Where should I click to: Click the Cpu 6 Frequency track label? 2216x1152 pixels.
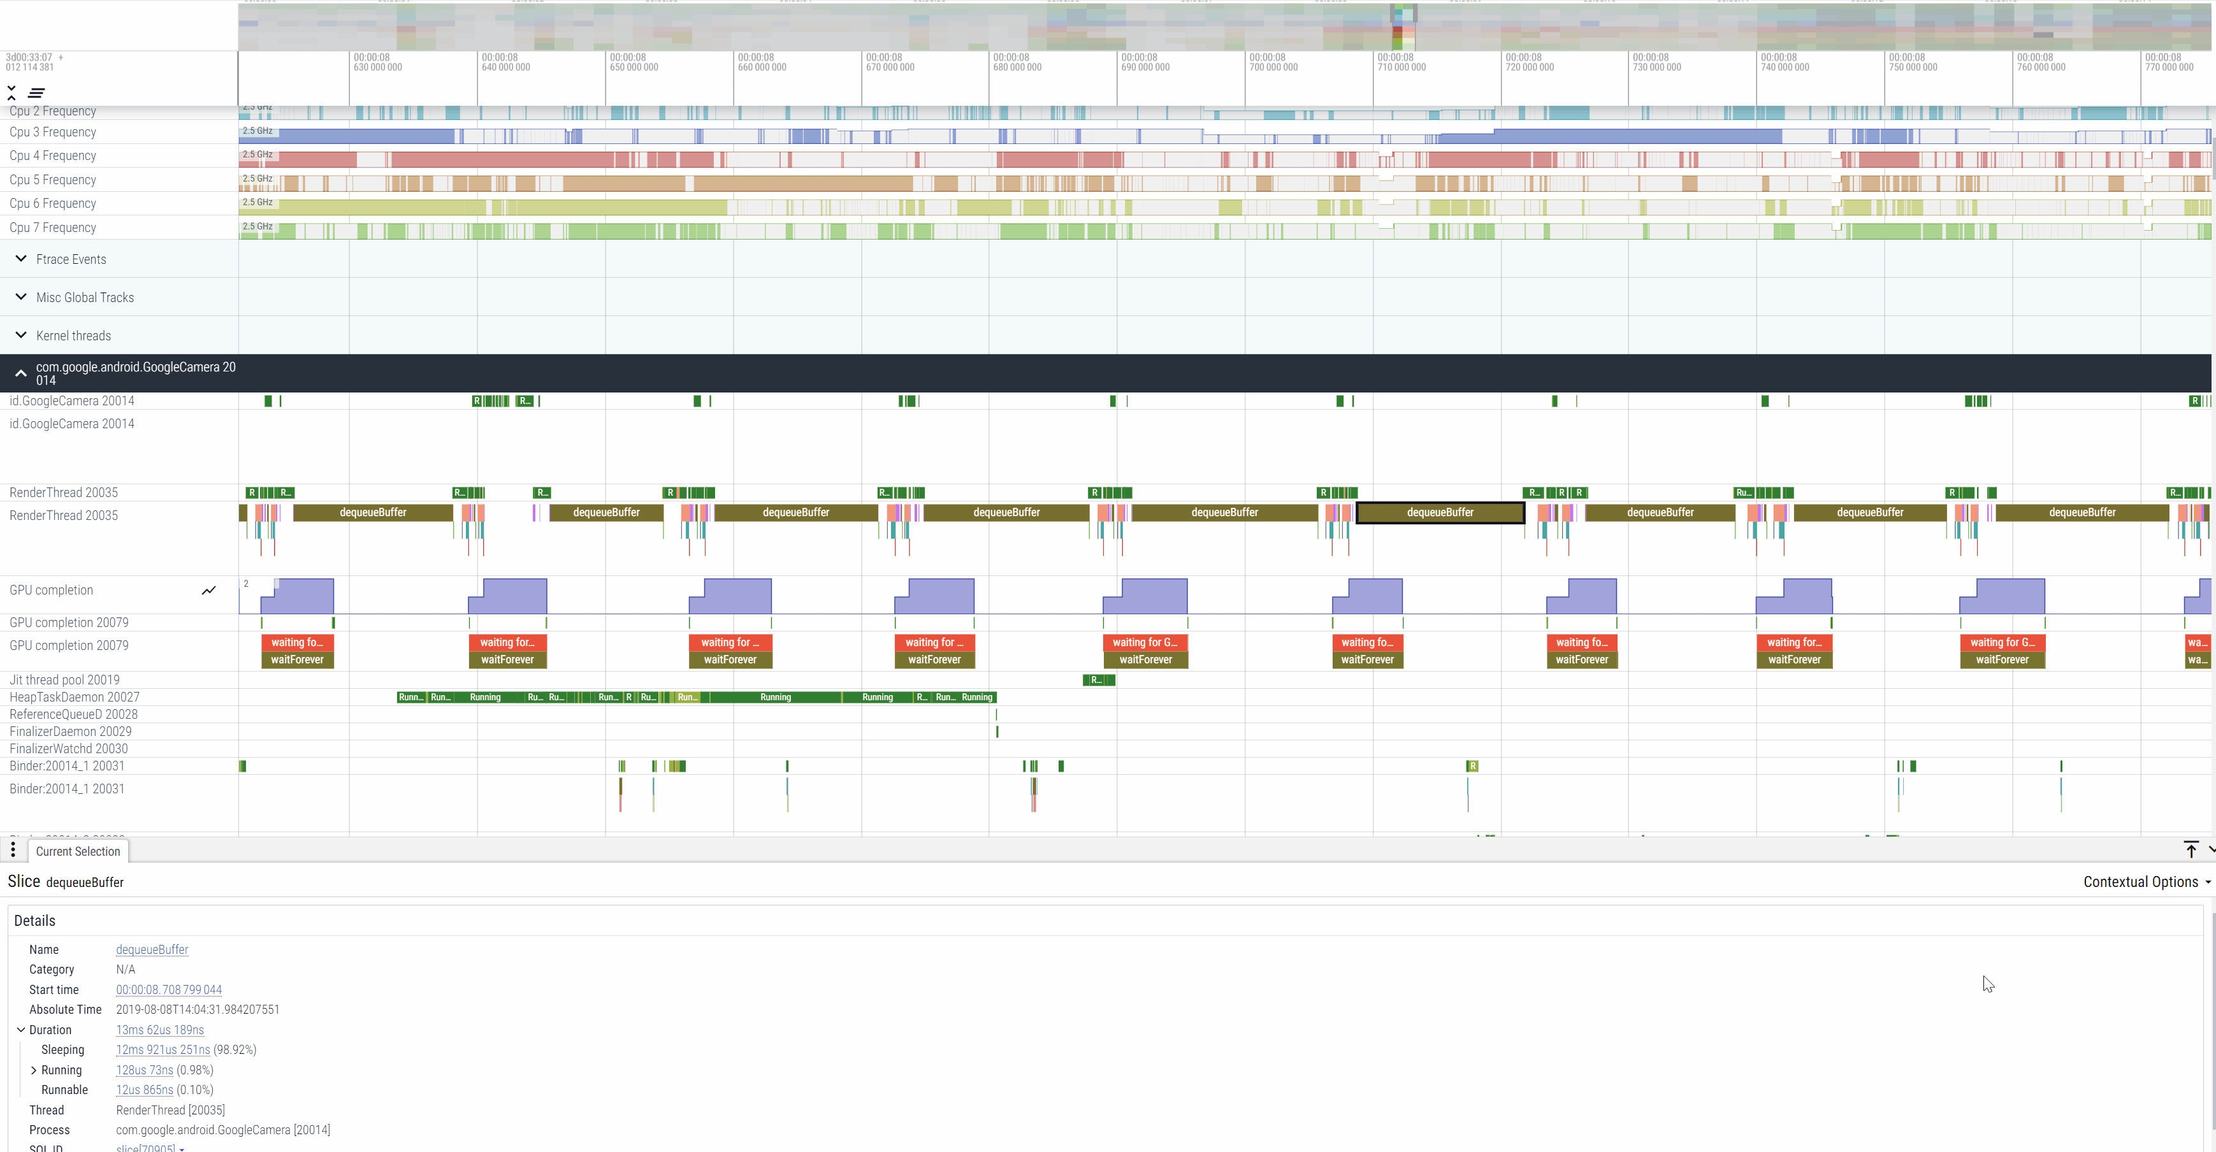[52, 203]
